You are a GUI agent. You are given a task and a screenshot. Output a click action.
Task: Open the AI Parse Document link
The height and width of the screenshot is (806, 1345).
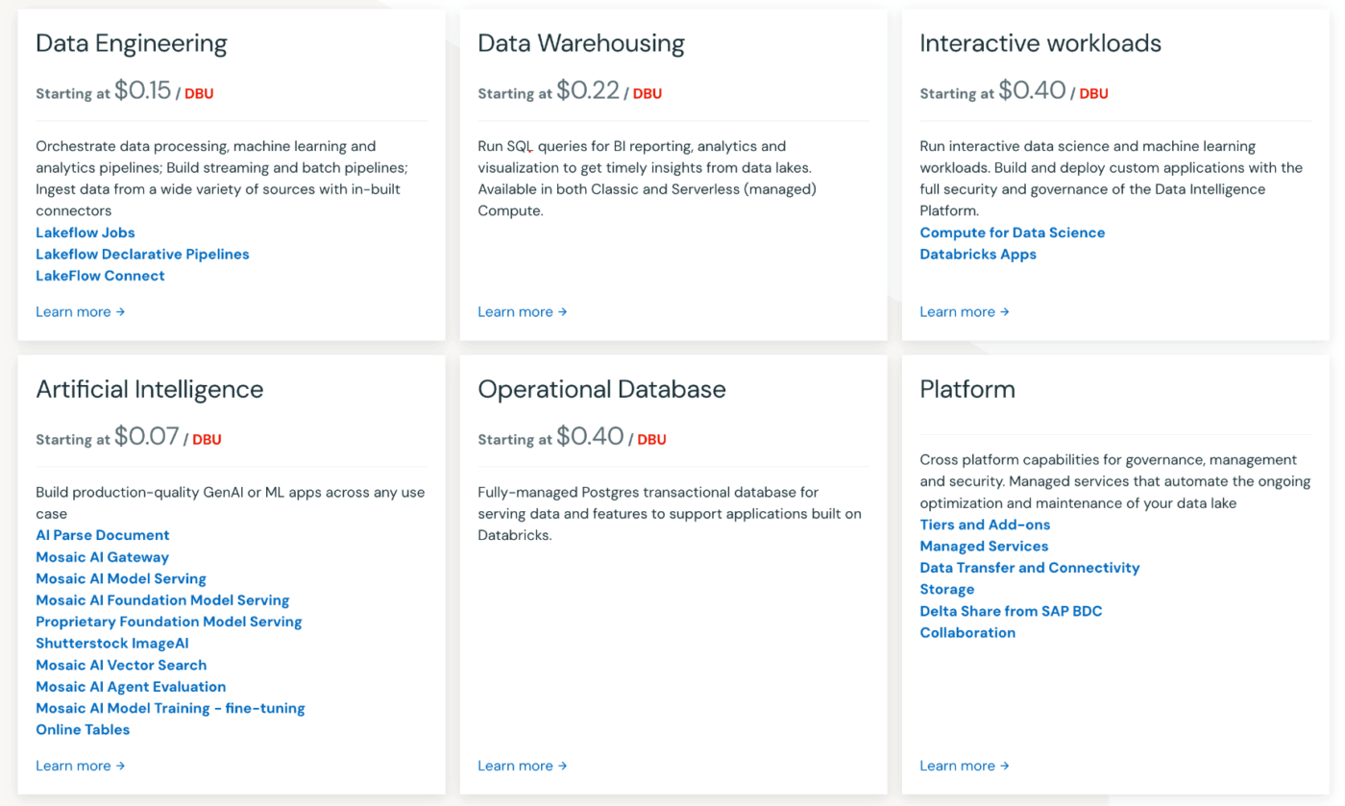[102, 535]
